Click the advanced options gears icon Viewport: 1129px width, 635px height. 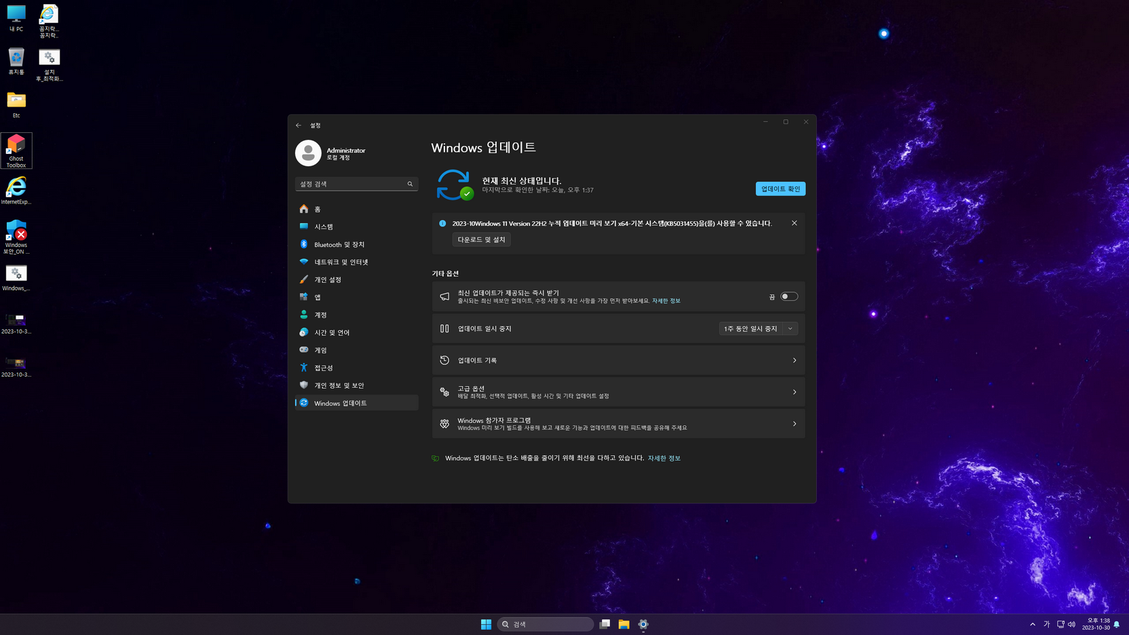point(444,392)
